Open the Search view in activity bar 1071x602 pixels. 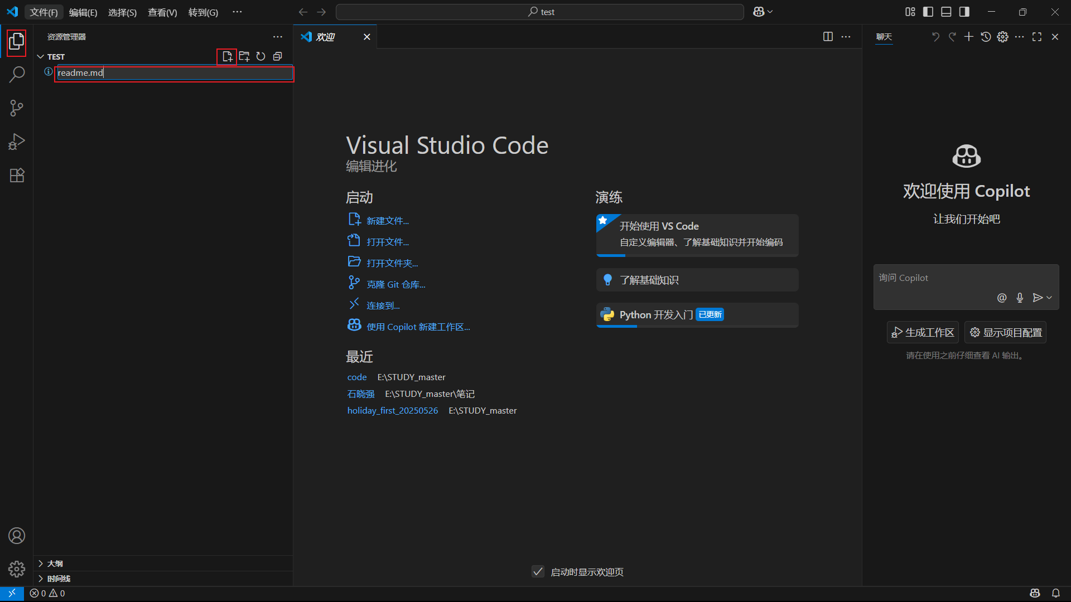[x=17, y=74]
